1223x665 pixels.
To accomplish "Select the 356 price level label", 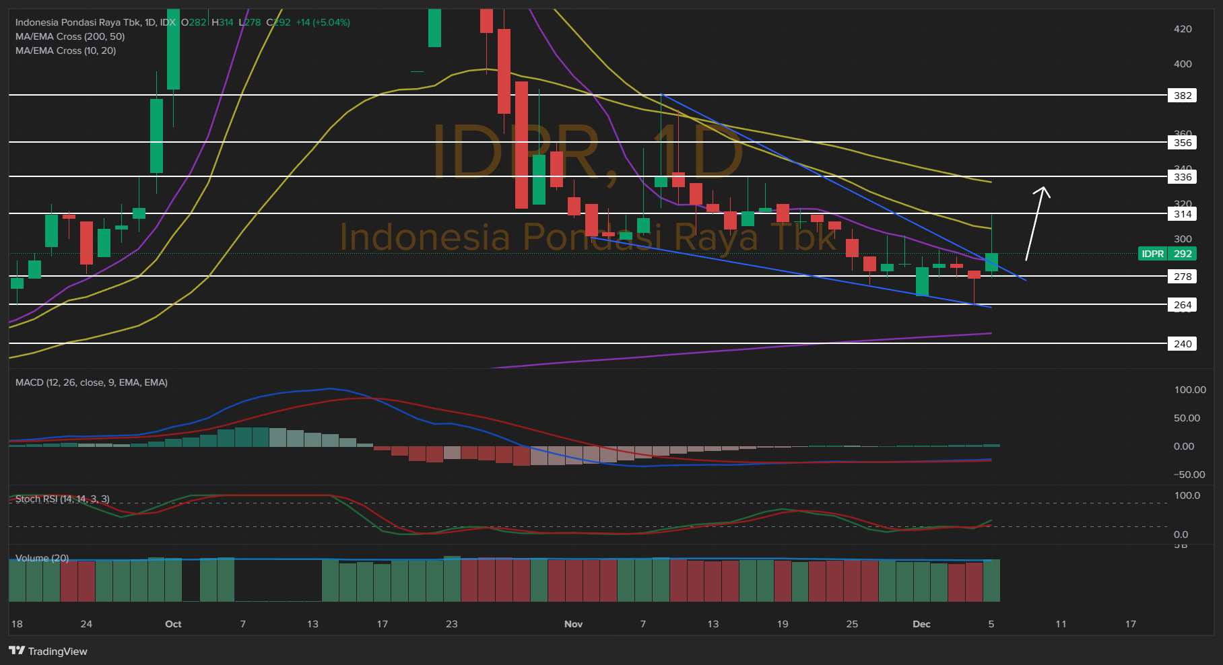I will coord(1183,143).
